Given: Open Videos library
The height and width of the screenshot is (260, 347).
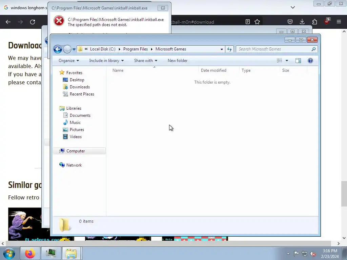Looking at the screenshot, I should pyautogui.click(x=76, y=137).
